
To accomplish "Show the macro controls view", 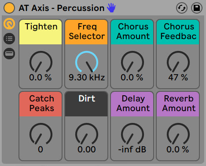I will pos(9,24).
